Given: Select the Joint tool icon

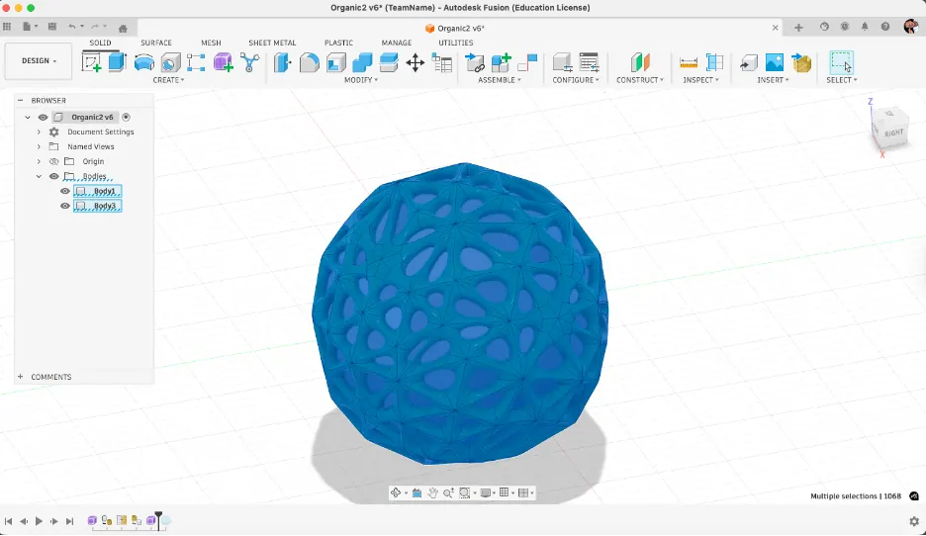Looking at the screenshot, I should 527,62.
